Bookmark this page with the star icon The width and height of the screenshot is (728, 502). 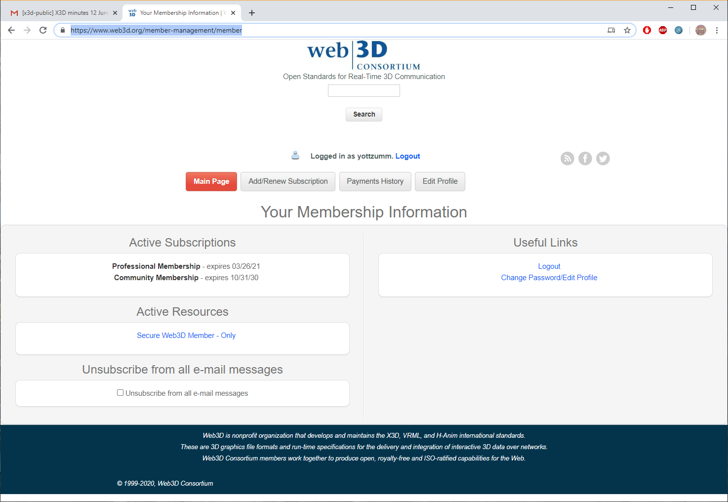click(x=627, y=30)
